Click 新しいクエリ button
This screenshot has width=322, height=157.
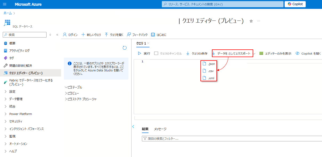91,35
